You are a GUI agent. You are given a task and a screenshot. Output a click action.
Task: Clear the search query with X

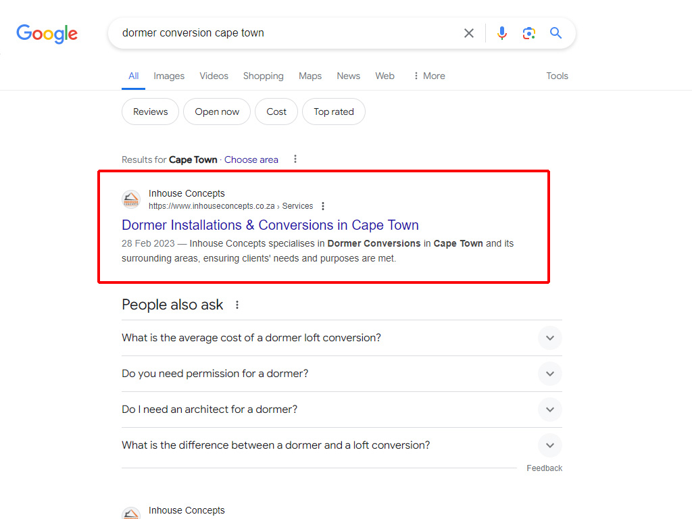coord(468,33)
